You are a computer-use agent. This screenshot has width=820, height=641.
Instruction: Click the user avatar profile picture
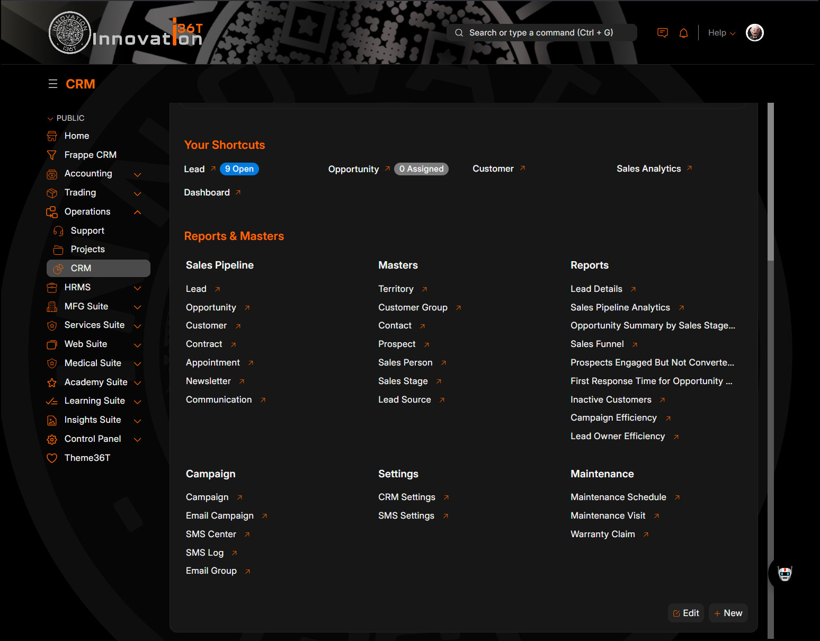pyautogui.click(x=754, y=33)
